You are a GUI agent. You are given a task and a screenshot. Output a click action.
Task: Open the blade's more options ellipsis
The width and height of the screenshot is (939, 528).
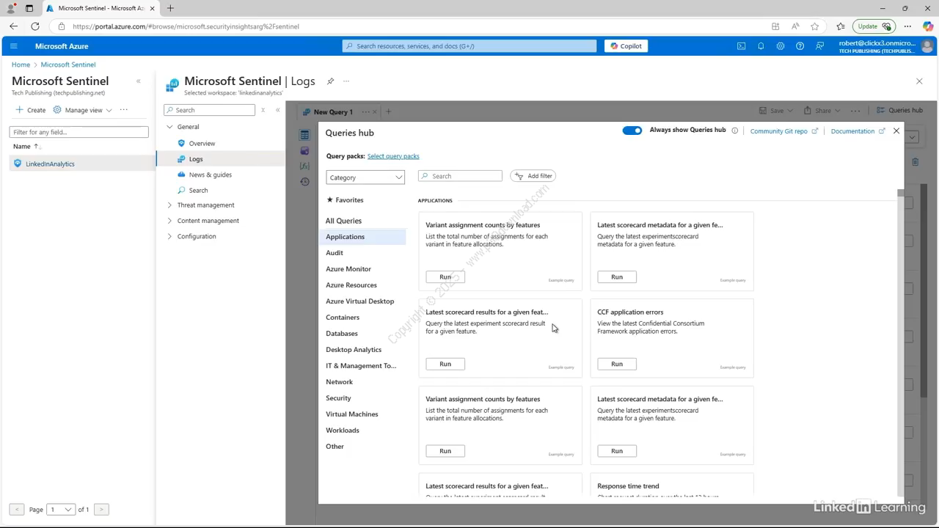[x=346, y=81]
